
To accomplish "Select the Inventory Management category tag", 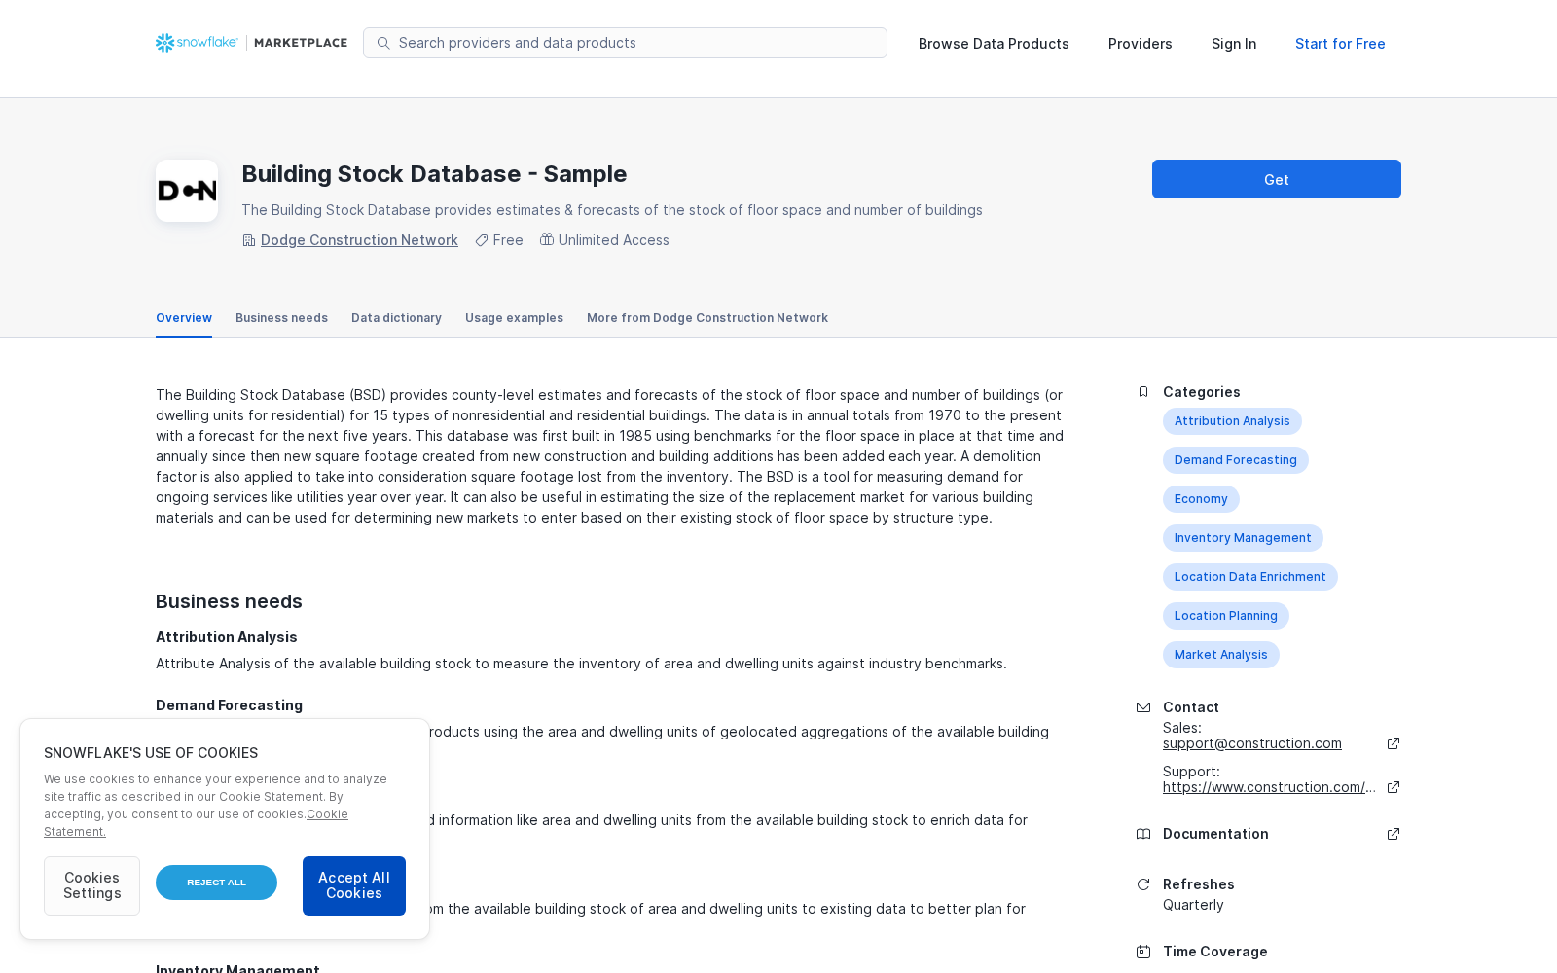I will (1243, 538).
